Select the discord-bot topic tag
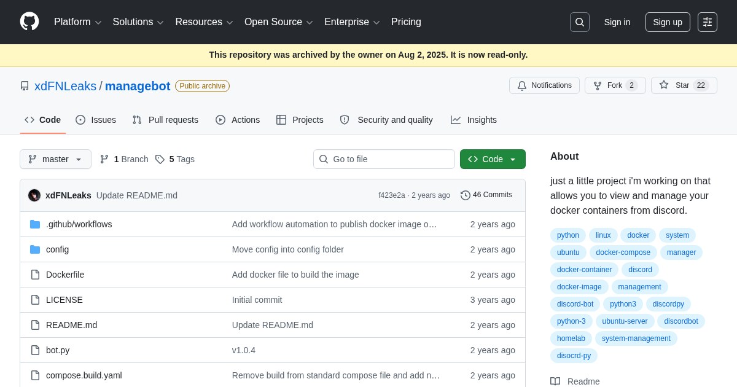This screenshot has height=387, width=737. 575,304
